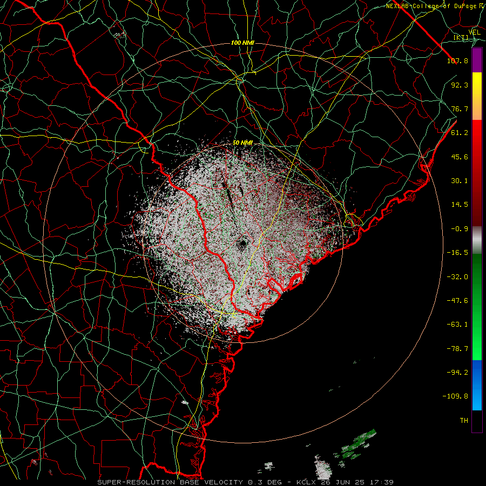Click the 92.3 value on velocity scale

coord(460,85)
